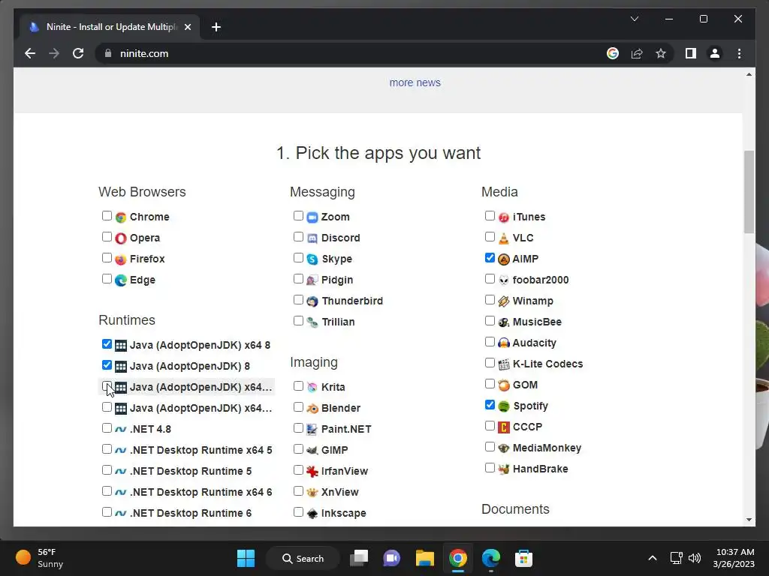Click the Zoom app icon
Screen dimensions: 769x576
click(x=312, y=217)
